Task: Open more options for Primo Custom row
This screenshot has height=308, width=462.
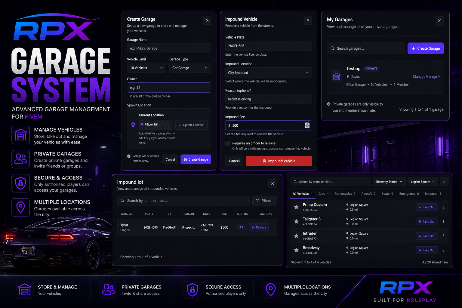Action: coord(444,207)
